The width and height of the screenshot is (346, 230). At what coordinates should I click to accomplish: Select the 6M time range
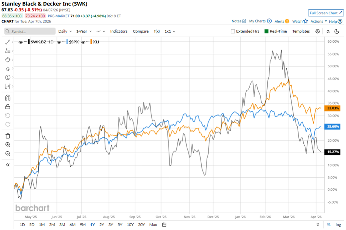pyautogui.click(x=73, y=225)
